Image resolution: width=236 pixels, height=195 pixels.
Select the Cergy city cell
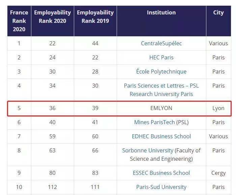[218, 173]
